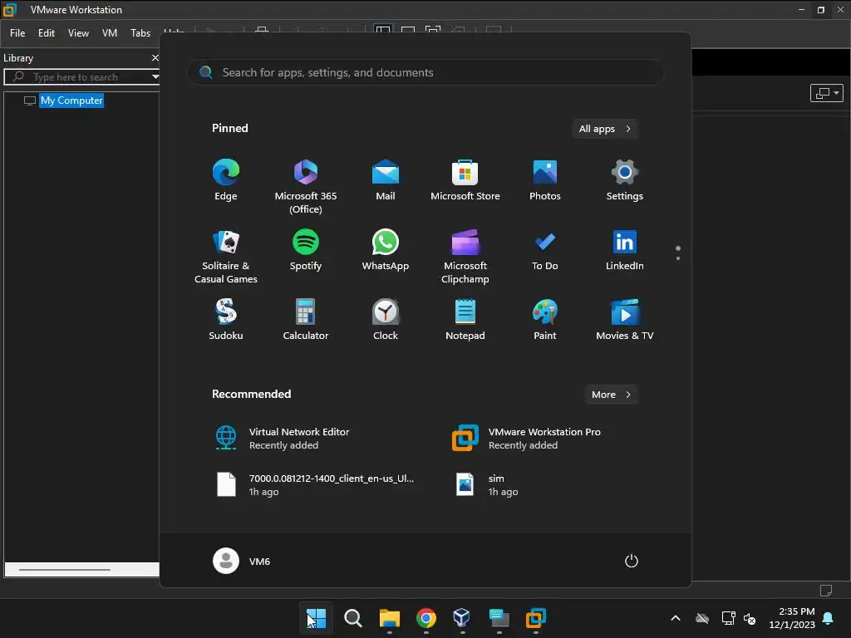Go to next pinned apps page dot
Viewport: 851px width, 638px height.
click(x=678, y=258)
